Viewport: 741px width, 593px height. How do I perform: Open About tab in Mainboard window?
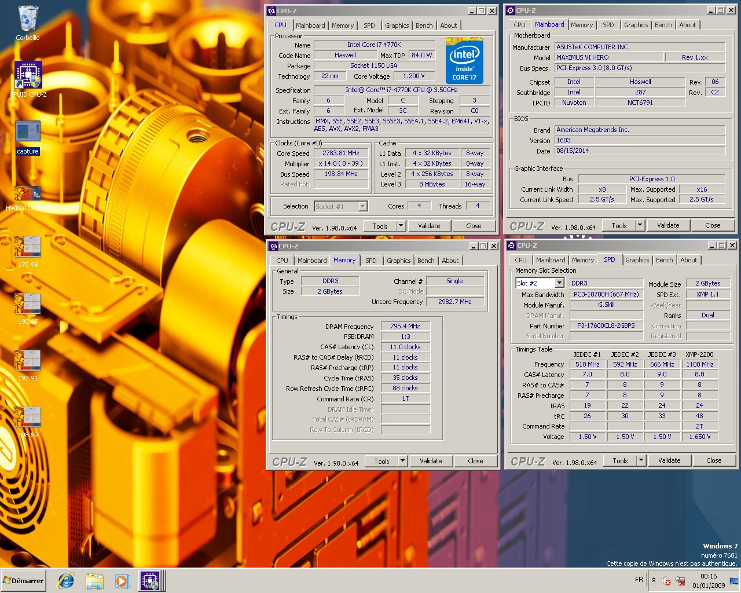pyautogui.click(x=688, y=25)
